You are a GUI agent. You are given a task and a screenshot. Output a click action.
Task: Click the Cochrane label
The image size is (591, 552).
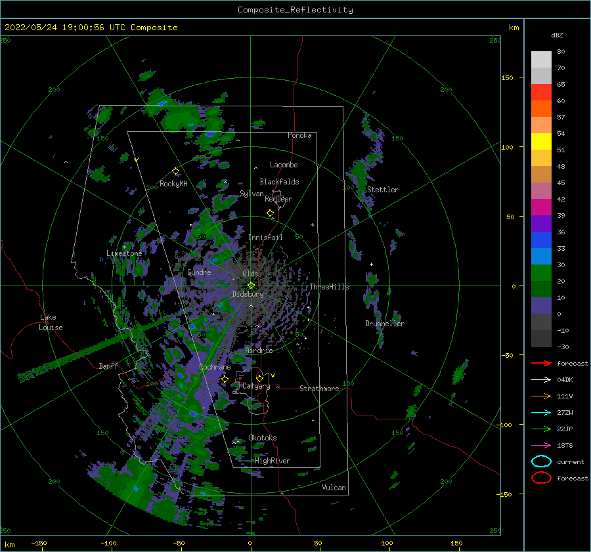[215, 367]
